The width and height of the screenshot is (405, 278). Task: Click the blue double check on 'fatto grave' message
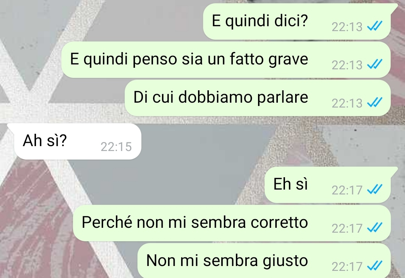(375, 64)
